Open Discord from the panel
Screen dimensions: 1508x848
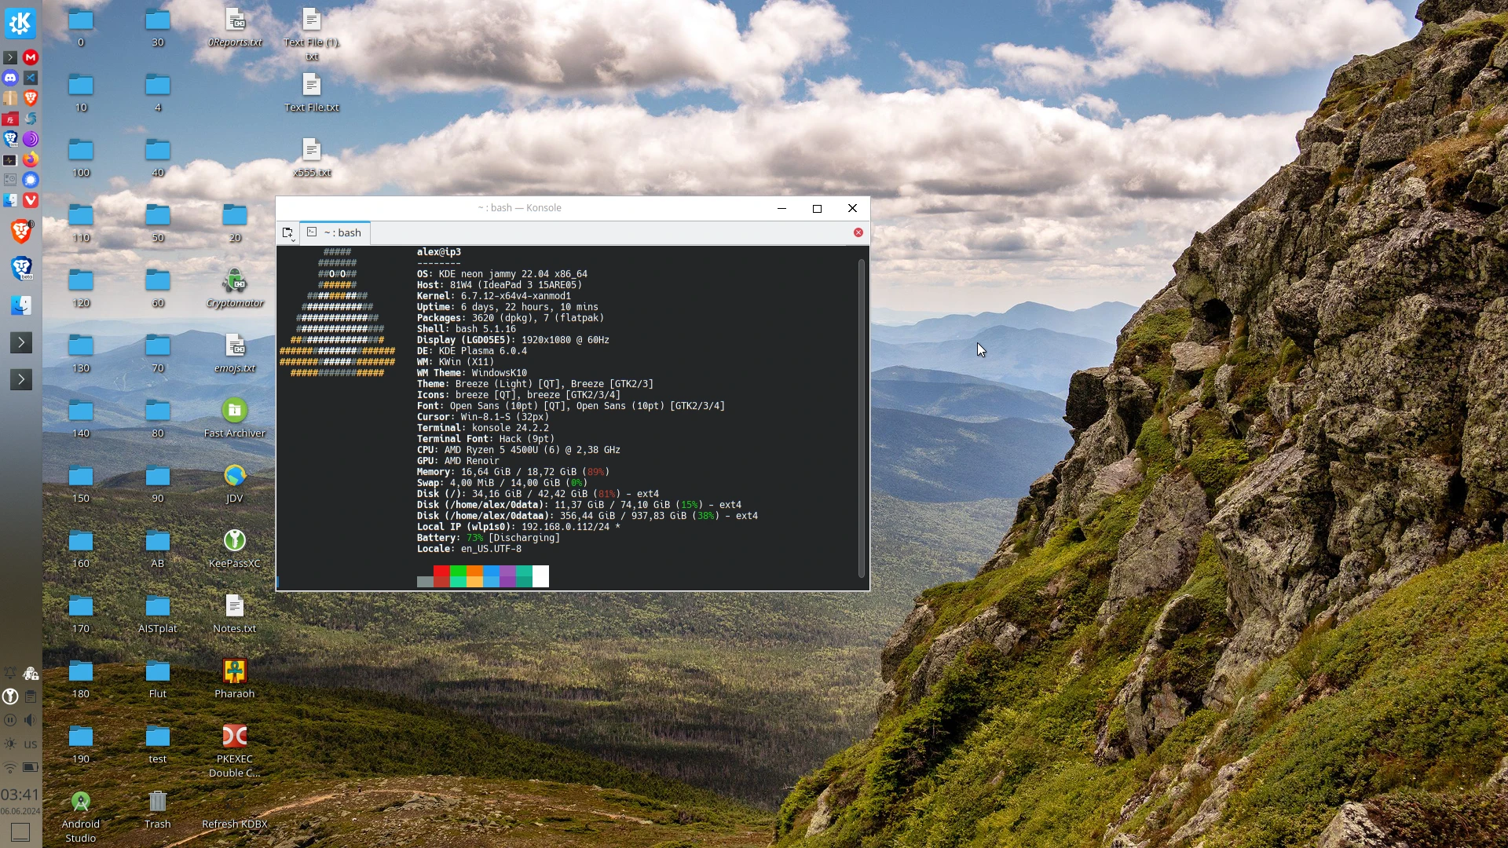10,78
